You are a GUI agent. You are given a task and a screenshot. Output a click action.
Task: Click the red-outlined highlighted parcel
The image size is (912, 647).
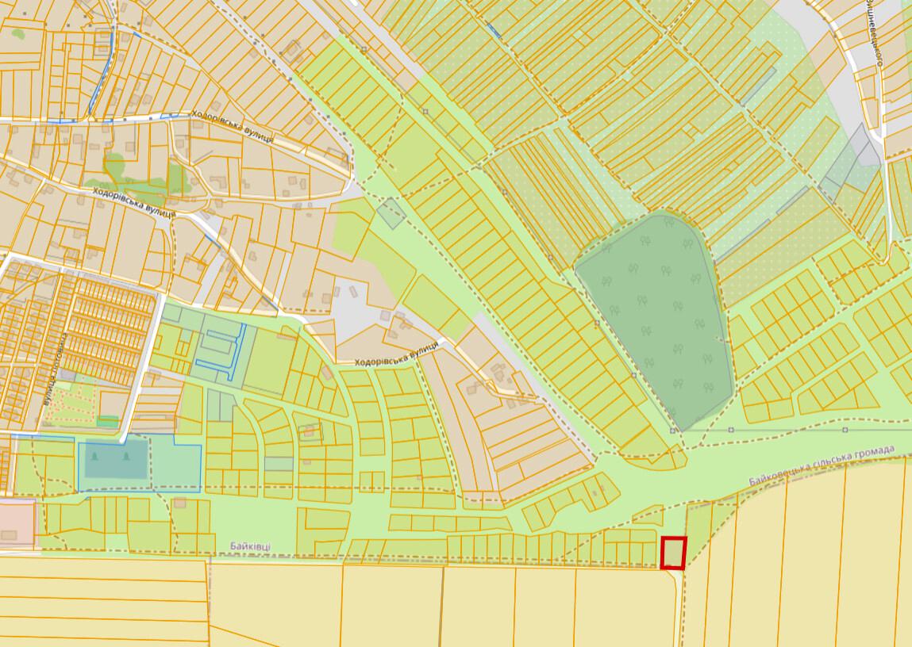pyautogui.click(x=674, y=553)
